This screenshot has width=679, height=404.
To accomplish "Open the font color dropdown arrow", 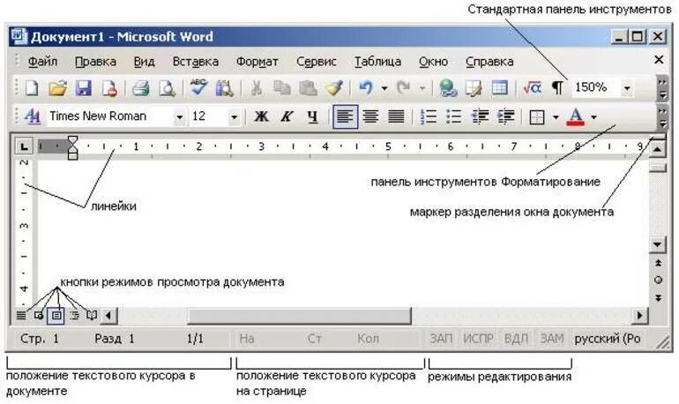I will coord(593,117).
